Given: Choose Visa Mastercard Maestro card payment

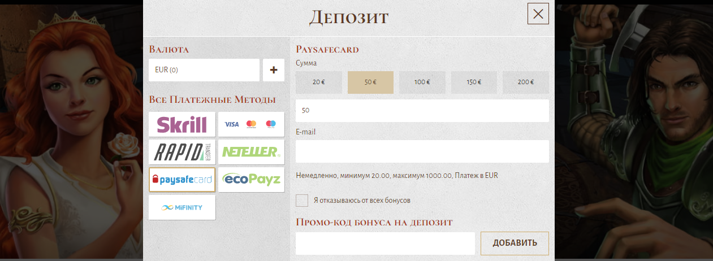Looking at the screenshot, I should [x=251, y=124].
